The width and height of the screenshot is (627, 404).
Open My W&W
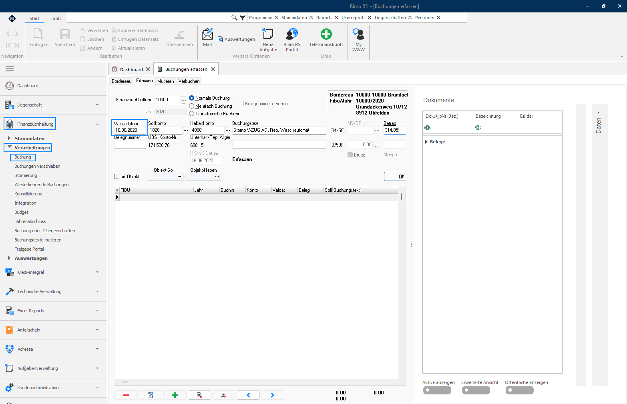pyautogui.click(x=358, y=40)
